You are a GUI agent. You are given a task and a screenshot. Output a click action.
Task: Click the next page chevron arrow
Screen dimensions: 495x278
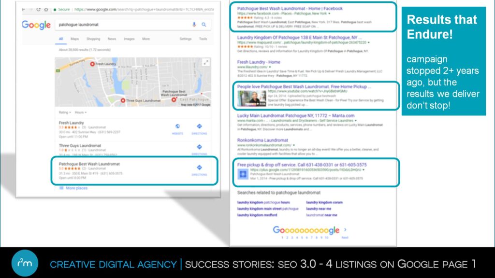(345, 230)
